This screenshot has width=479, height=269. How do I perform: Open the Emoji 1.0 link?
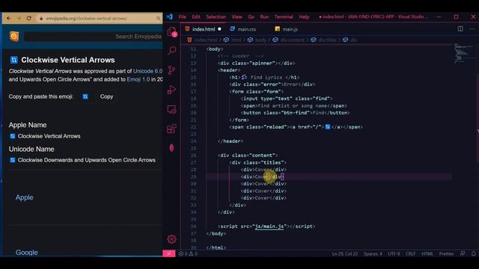click(138, 79)
